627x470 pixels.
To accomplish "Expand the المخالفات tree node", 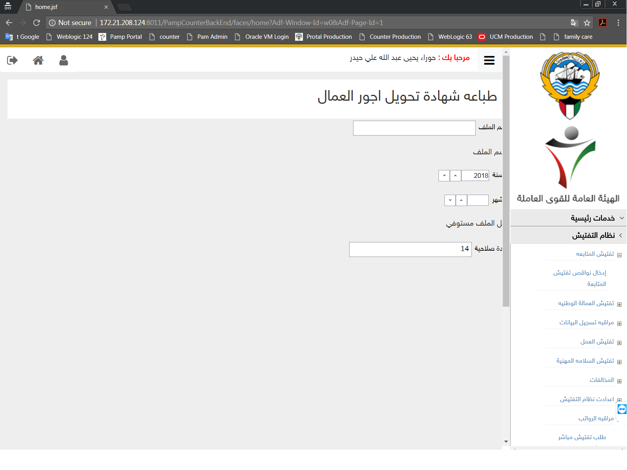I will [x=620, y=381].
